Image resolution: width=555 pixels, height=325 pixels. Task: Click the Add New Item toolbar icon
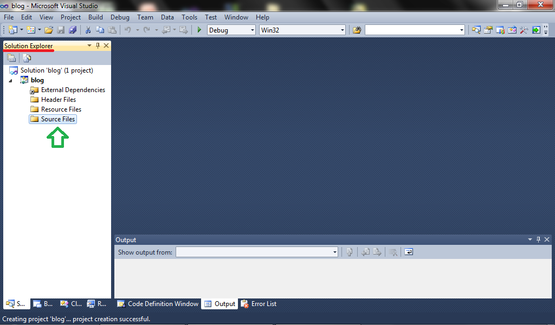point(31,30)
